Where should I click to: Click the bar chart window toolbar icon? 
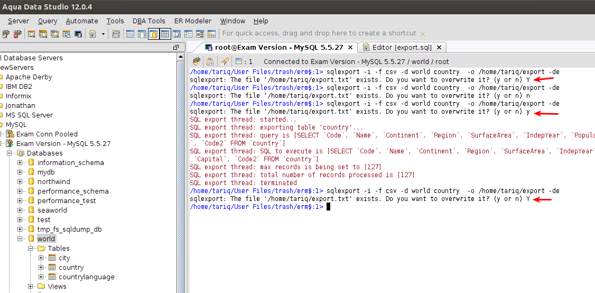click(x=211, y=34)
